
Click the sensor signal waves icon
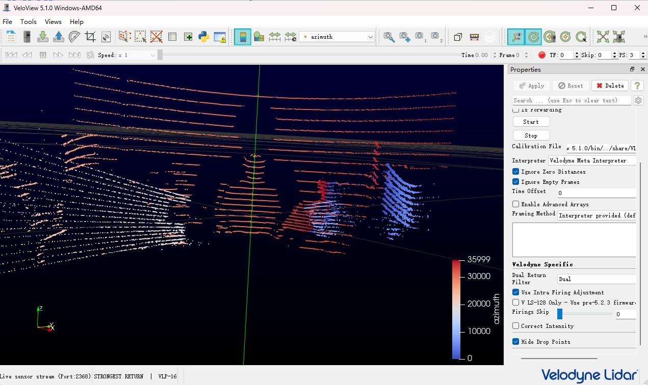[106, 37]
